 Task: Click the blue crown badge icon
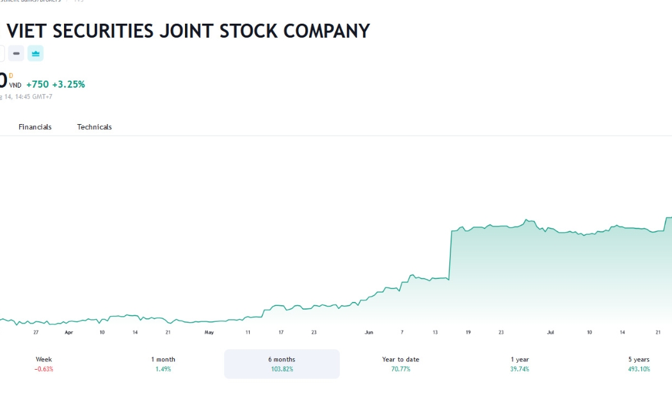[x=36, y=54]
